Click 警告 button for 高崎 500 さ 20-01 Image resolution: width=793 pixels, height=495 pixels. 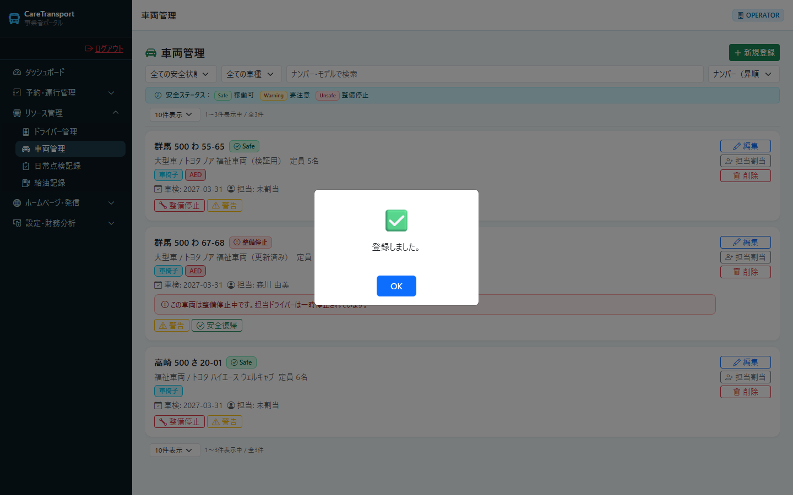(225, 421)
